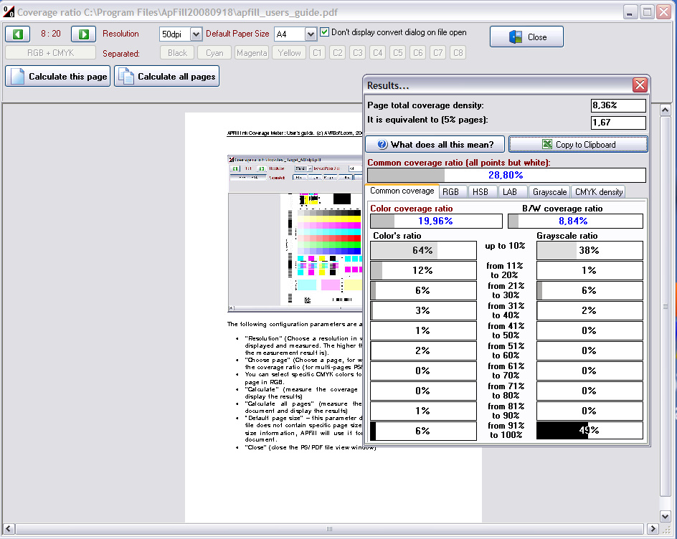Viewport: 677px width, 539px height.
Task: Switch to the CMYK density tab
Action: [598, 191]
